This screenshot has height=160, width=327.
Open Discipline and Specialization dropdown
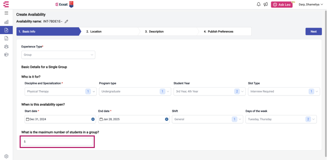click(61, 91)
